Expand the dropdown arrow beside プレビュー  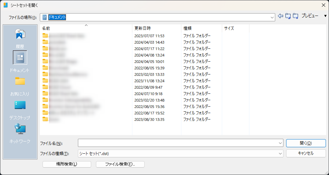click(x=325, y=16)
